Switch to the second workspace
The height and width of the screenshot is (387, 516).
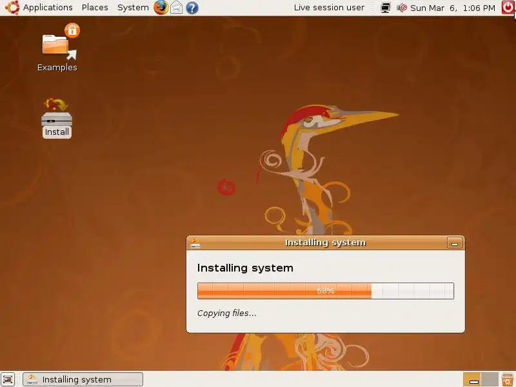click(490, 379)
